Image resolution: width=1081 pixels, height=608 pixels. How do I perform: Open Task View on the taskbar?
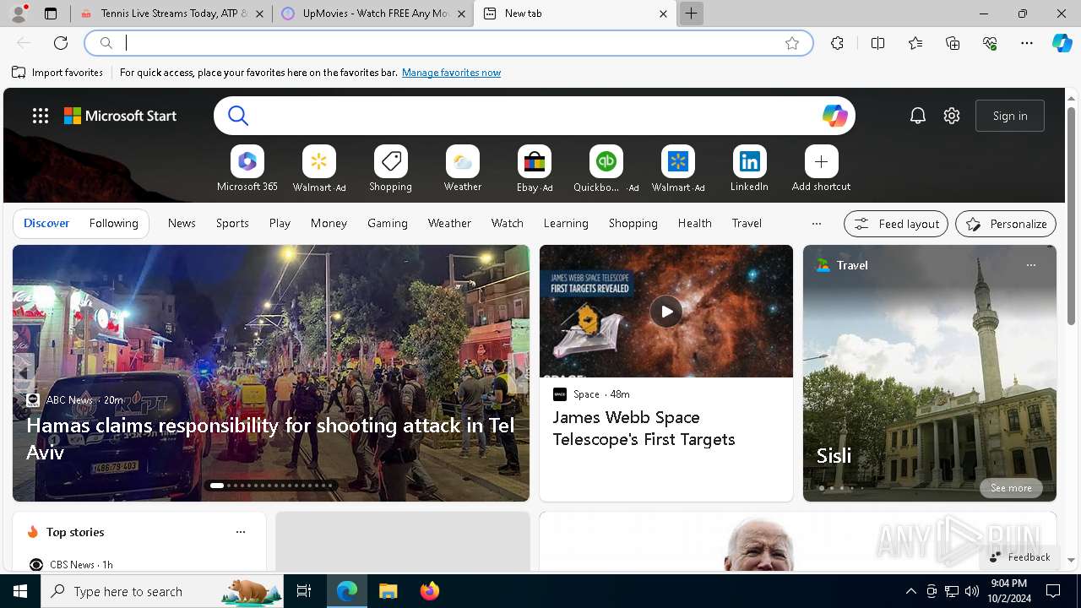pyautogui.click(x=304, y=591)
